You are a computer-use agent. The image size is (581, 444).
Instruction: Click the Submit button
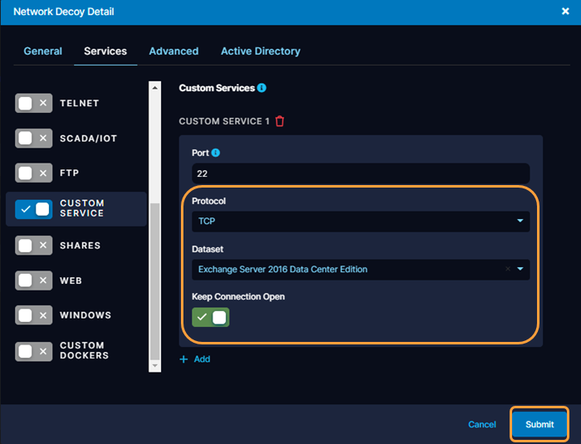[539, 424]
